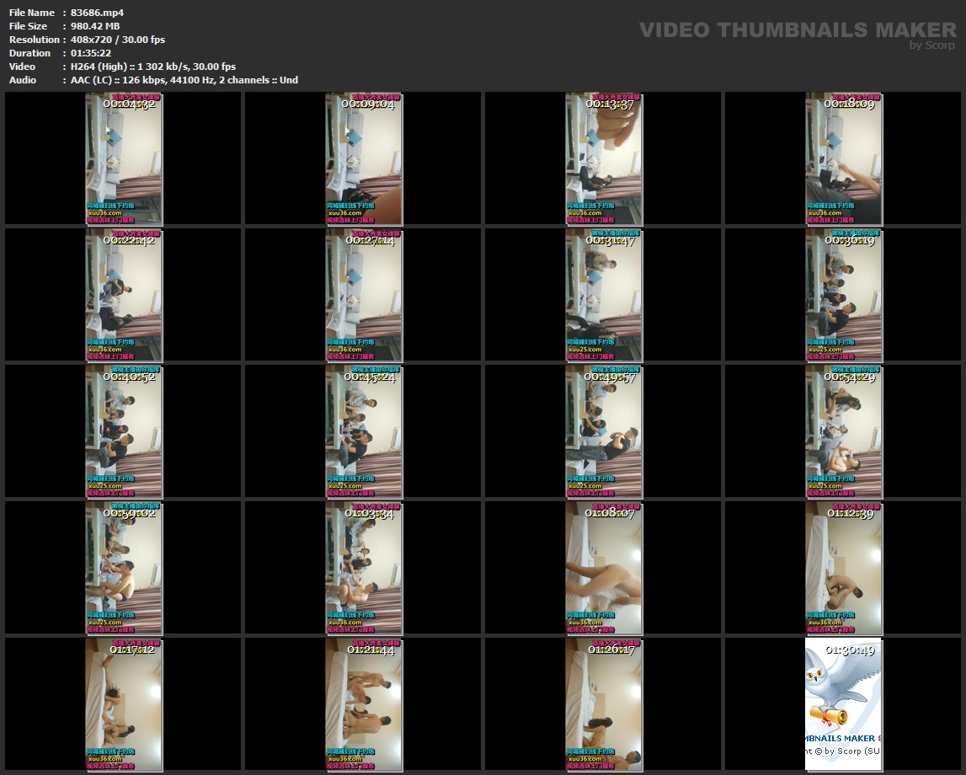Select the AAC (LC) audio info line

(x=184, y=80)
